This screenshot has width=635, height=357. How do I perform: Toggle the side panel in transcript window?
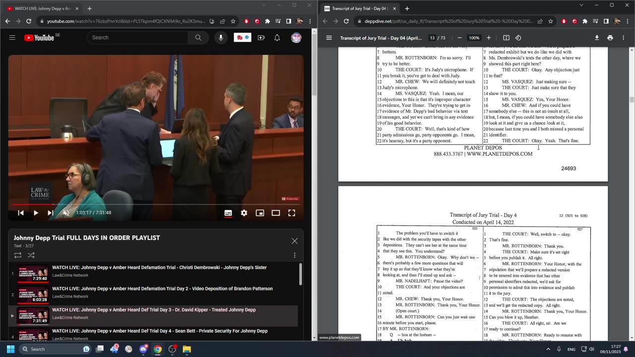click(x=606, y=21)
